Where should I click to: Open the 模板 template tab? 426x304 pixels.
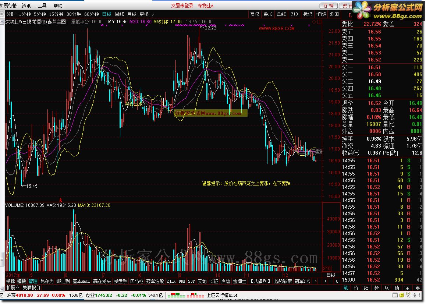click(21, 281)
